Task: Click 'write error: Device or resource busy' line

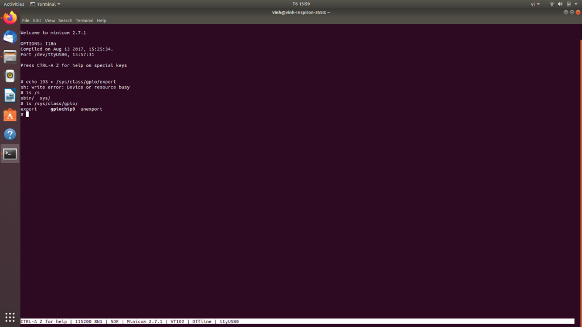Action: 81,87
